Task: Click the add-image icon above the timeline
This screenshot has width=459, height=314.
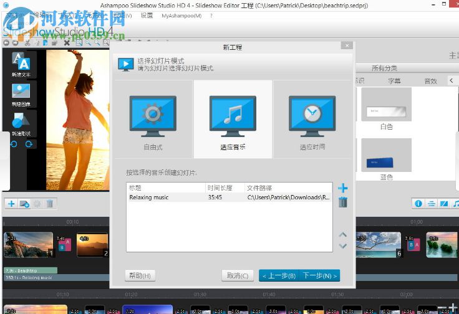Action: [24, 204]
